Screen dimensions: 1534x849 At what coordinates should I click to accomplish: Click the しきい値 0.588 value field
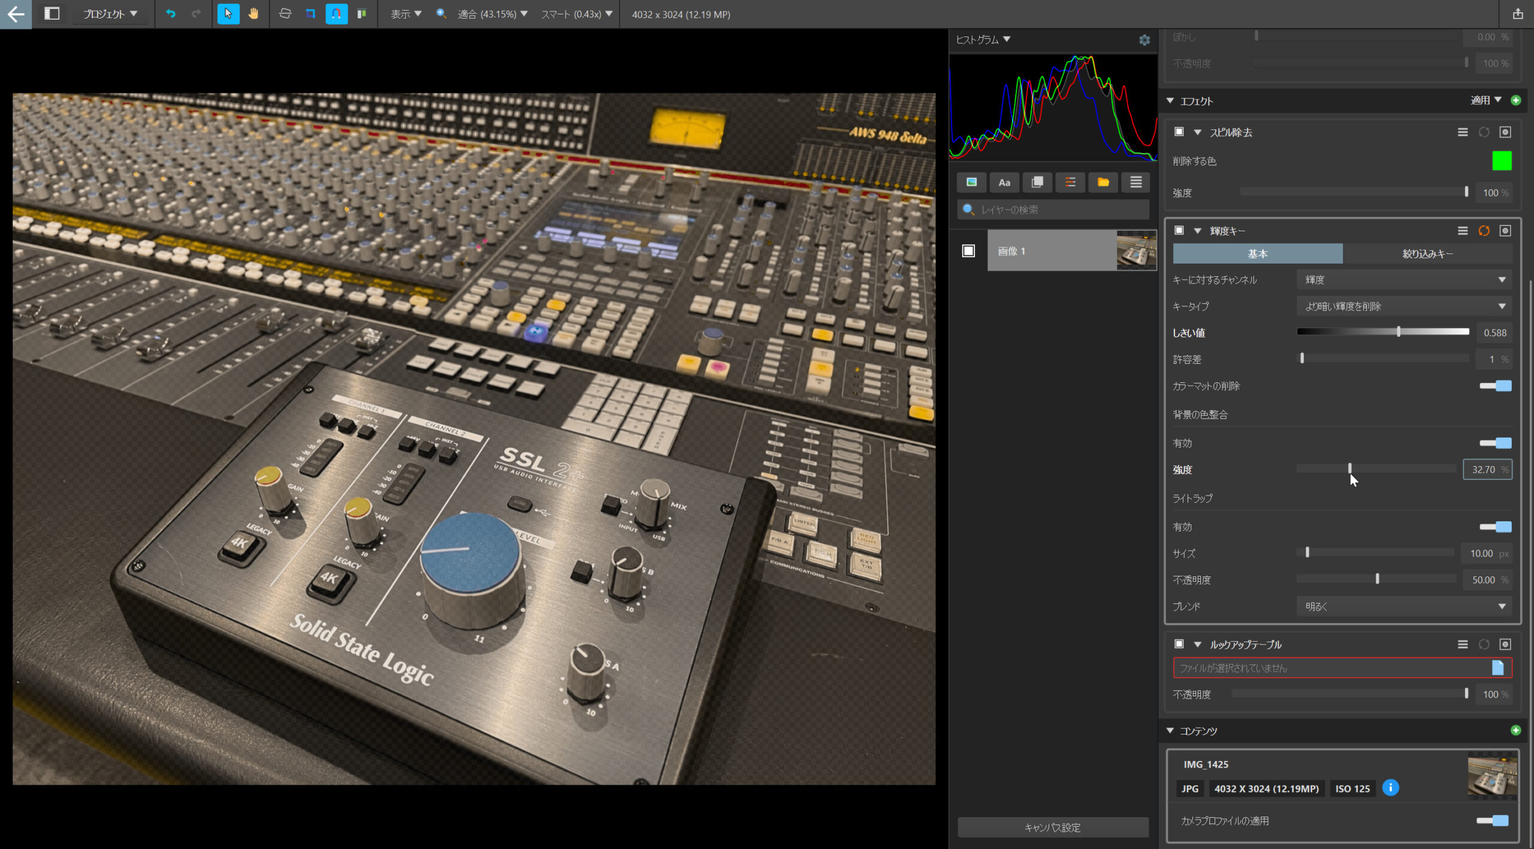(1494, 333)
